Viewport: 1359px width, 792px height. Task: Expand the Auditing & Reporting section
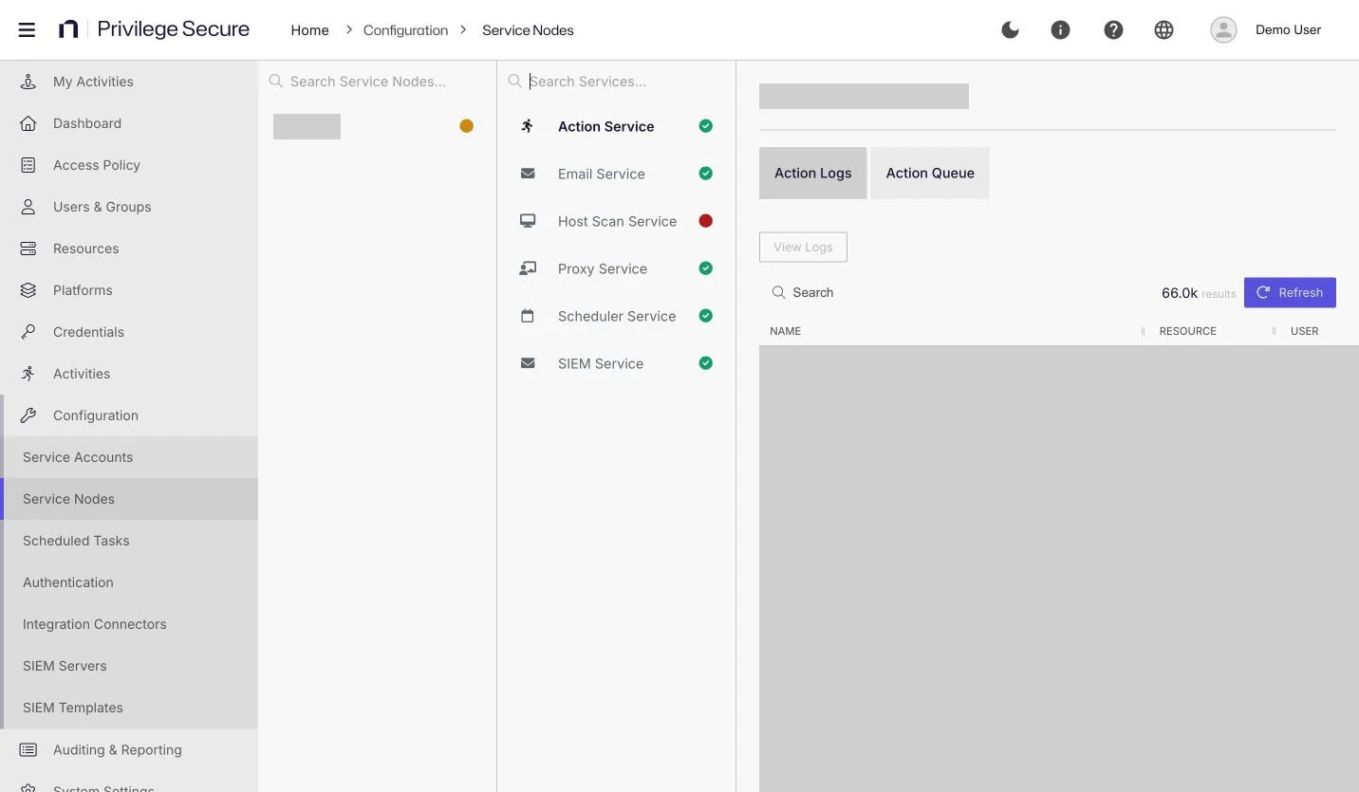tap(129, 749)
